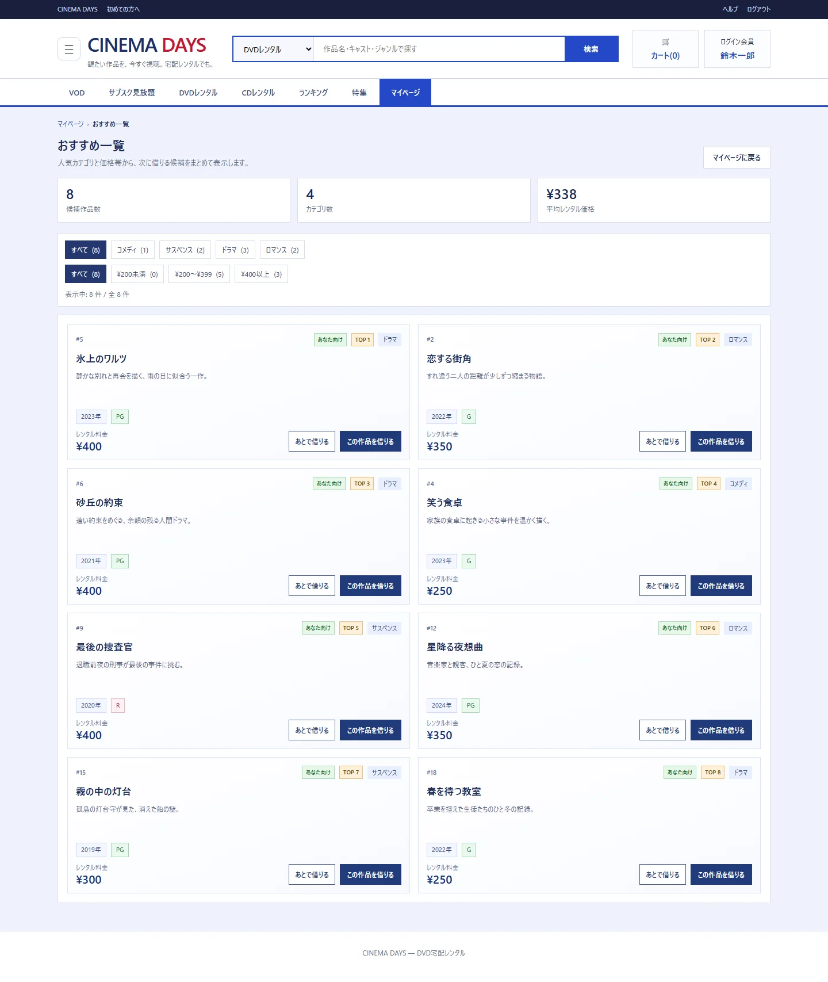The width and height of the screenshot is (828, 982).
Task: Select the CDレンタル navigation tab
Action: [258, 93]
